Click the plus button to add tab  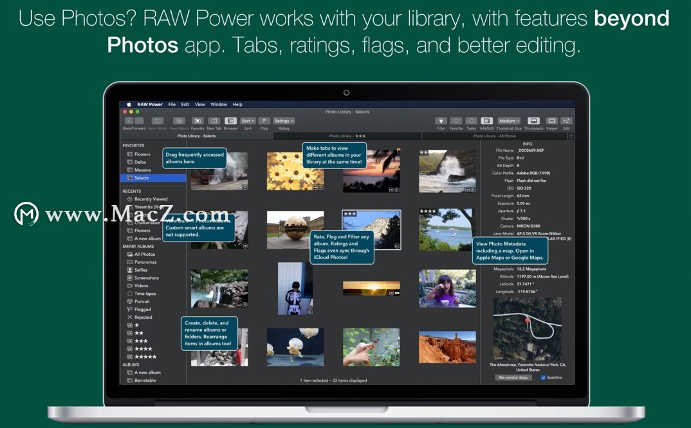[571, 136]
